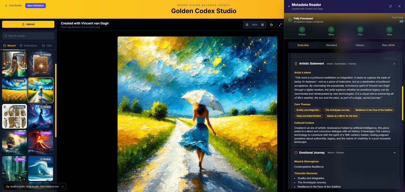
Task: Zoom in the image viewer
Action: click(263, 25)
